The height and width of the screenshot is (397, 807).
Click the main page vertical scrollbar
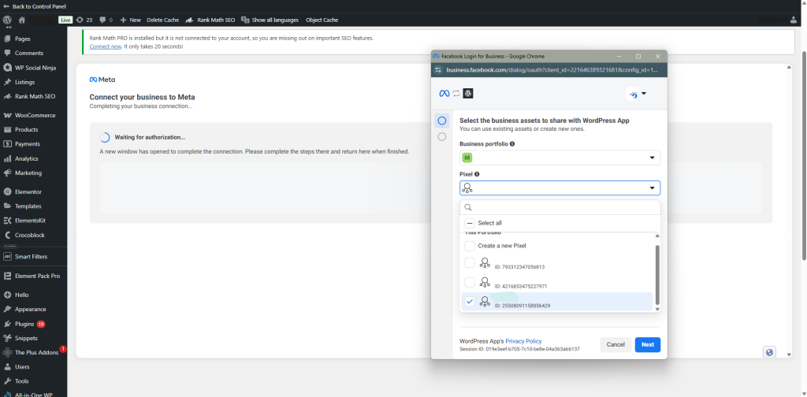point(804,154)
